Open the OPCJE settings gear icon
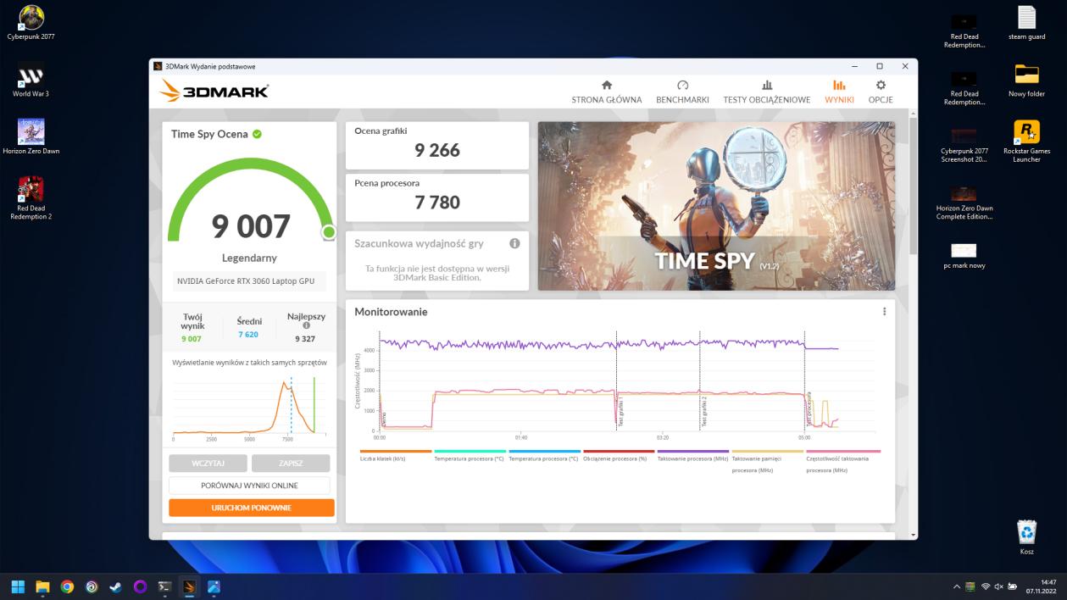1067x600 pixels. coord(881,85)
